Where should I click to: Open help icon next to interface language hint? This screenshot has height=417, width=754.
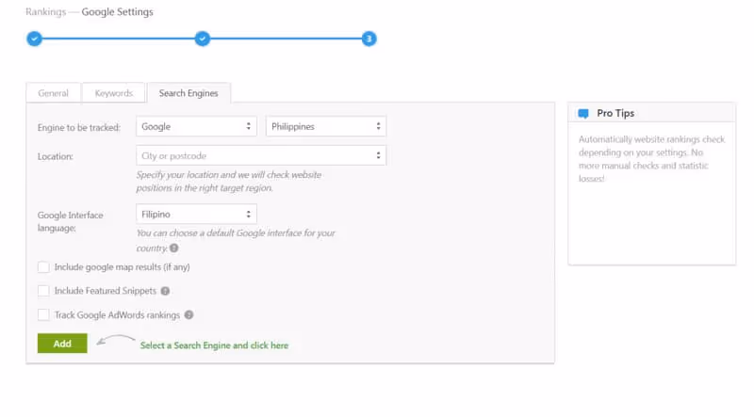(174, 248)
